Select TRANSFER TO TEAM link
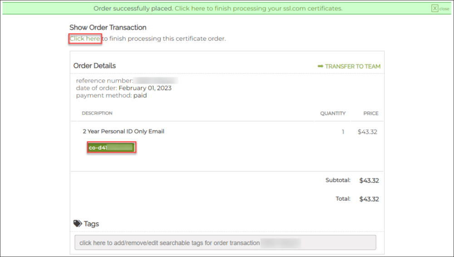This screenshot has height=257, width=454. (353, 66)
